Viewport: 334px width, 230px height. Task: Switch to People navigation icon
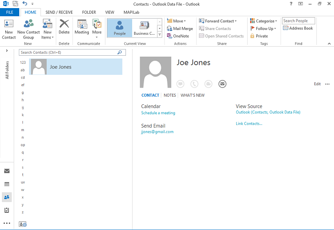(7, 197)
